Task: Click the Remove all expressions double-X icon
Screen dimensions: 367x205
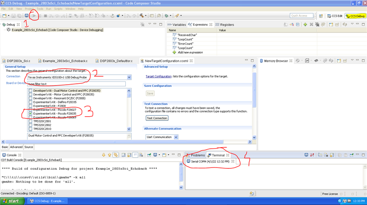Action: (317, 25)
